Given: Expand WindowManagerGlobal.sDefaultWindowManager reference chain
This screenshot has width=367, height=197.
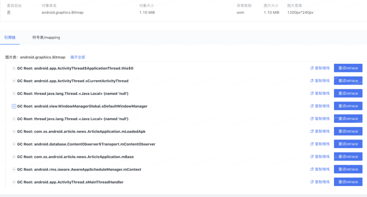Looking at the screenshot, I should [14, 106].
